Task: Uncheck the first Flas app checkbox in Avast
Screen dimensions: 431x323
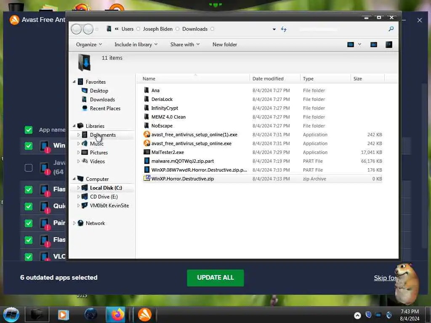Action: pyautogui.click(x=29, y=190)
